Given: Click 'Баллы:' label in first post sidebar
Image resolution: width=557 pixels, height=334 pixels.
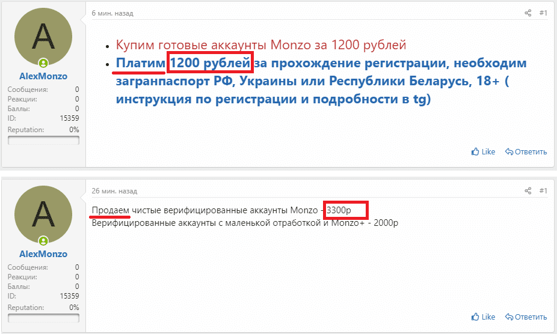Looking at the screenshot, I should (x=19, y=109).
